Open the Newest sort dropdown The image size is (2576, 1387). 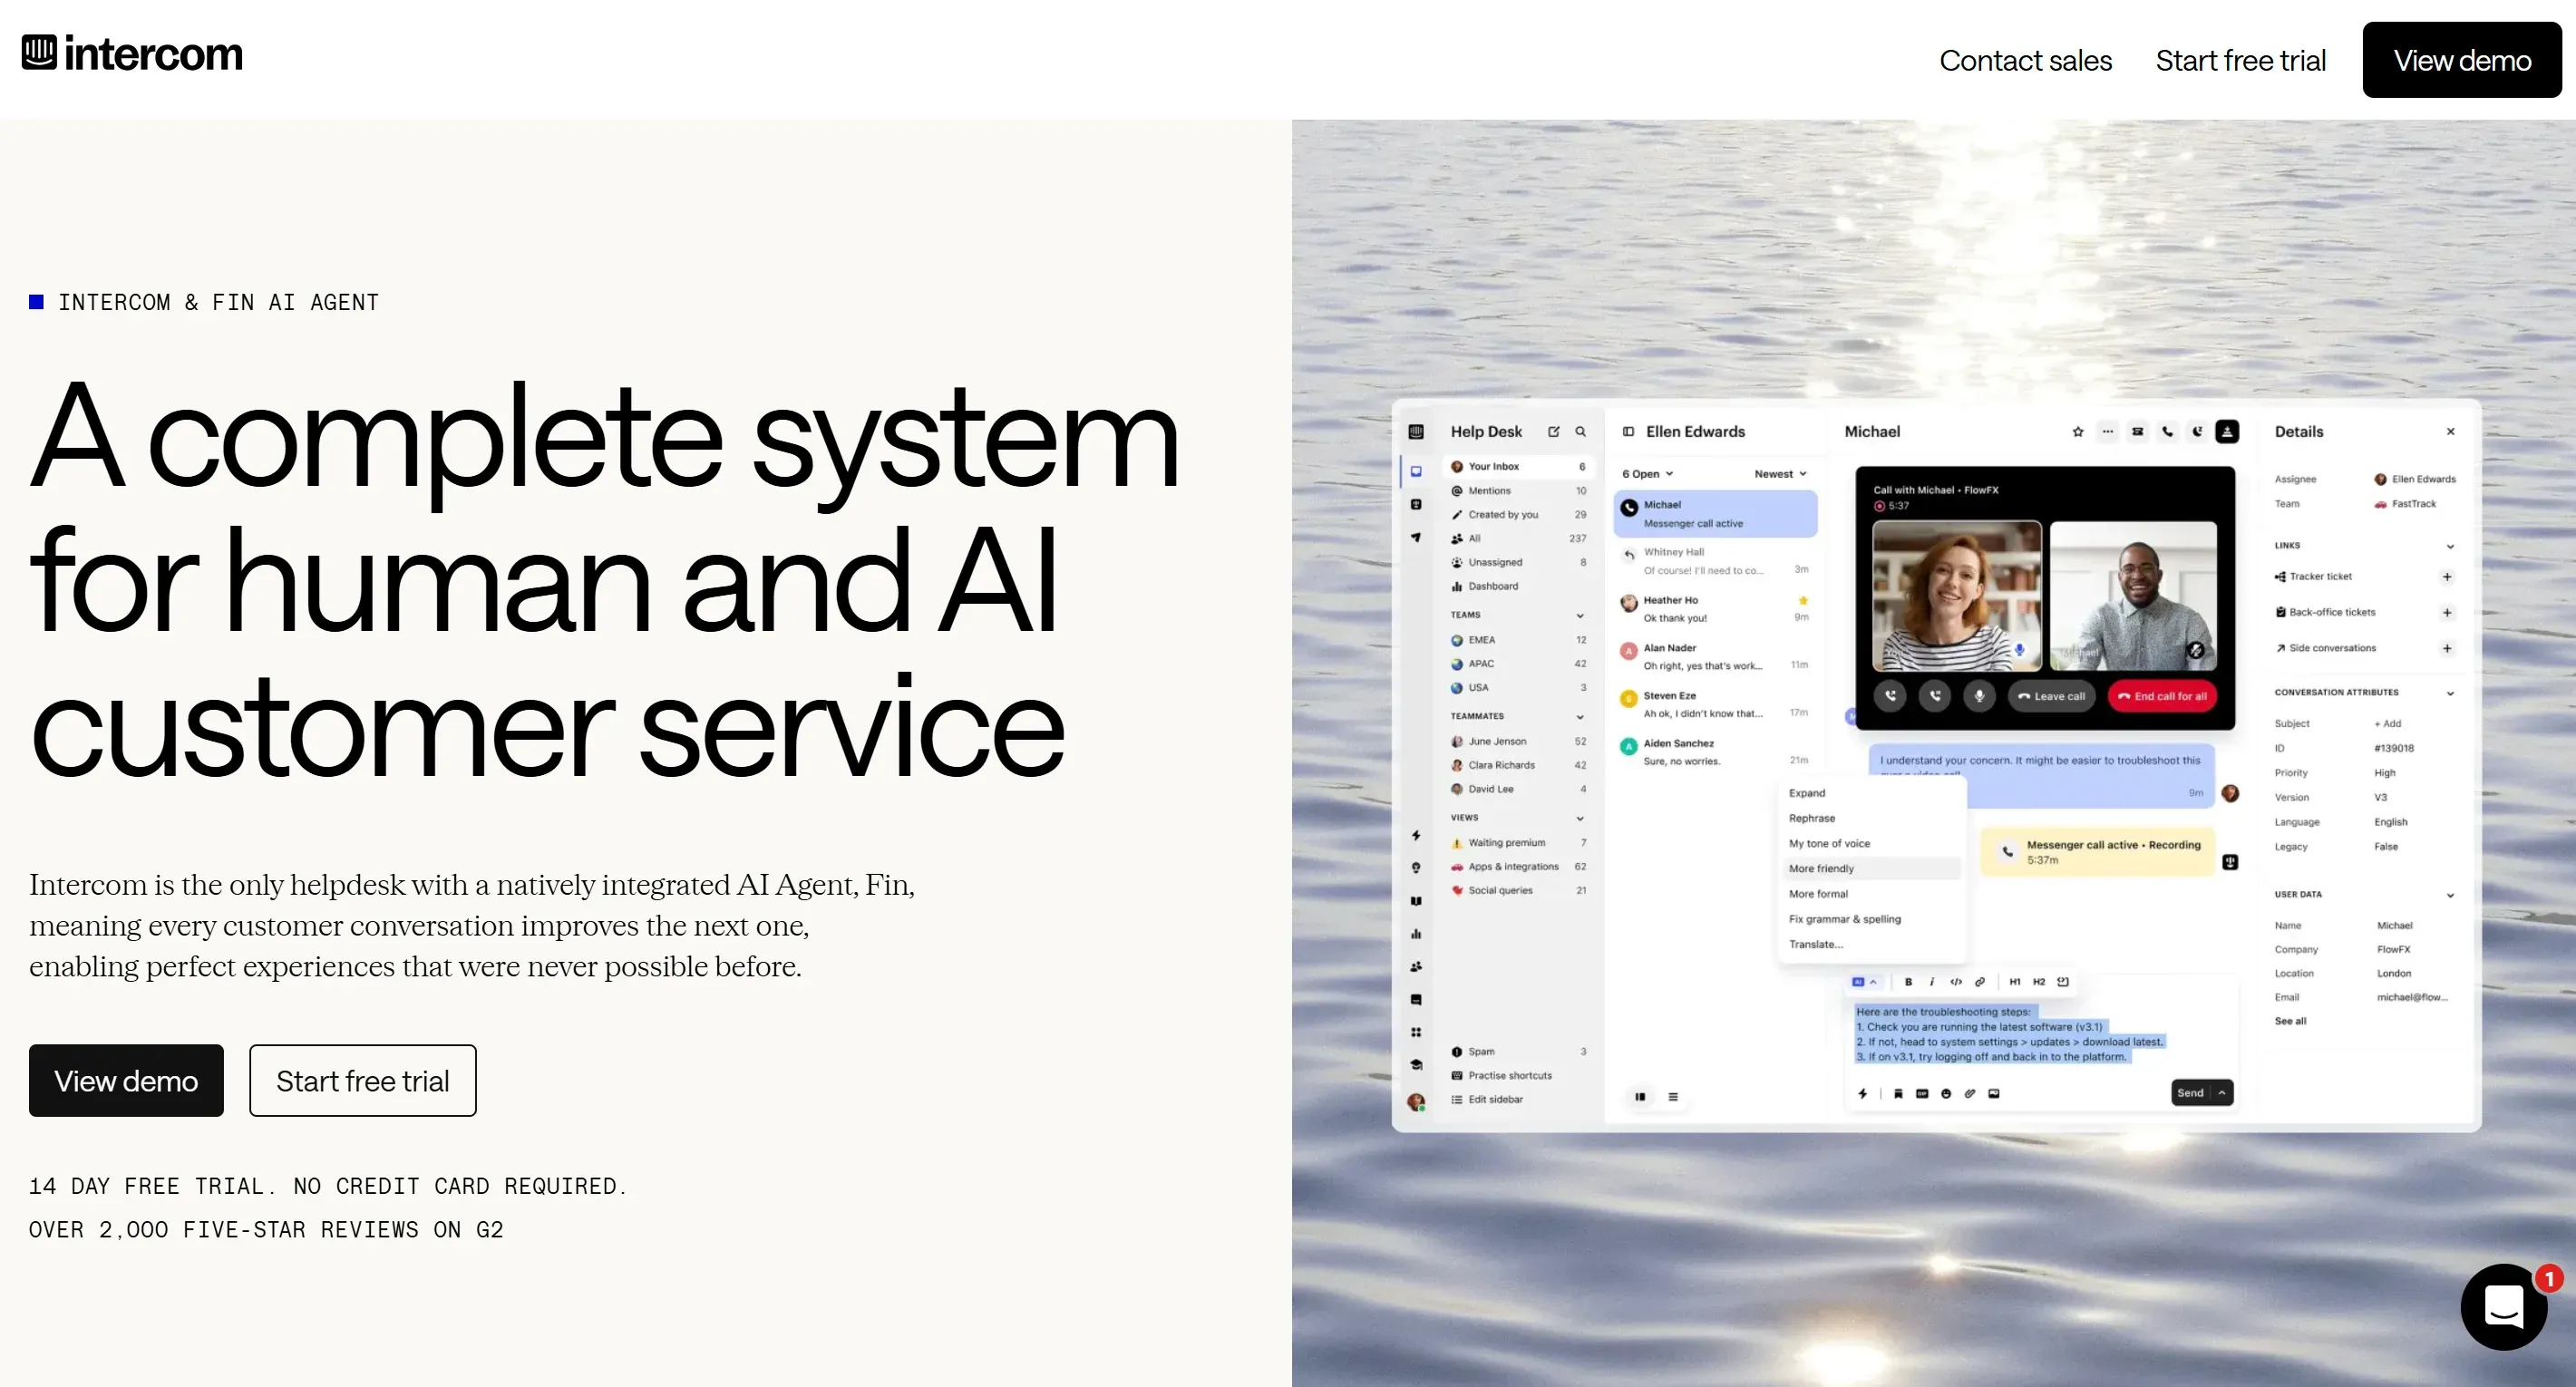1780,474
